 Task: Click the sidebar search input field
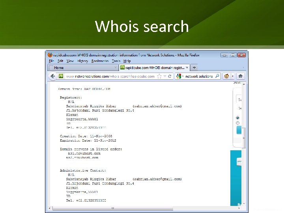point(239,99)
